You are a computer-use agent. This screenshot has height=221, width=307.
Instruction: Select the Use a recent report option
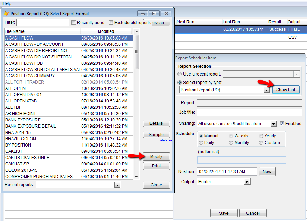point(180,74)
